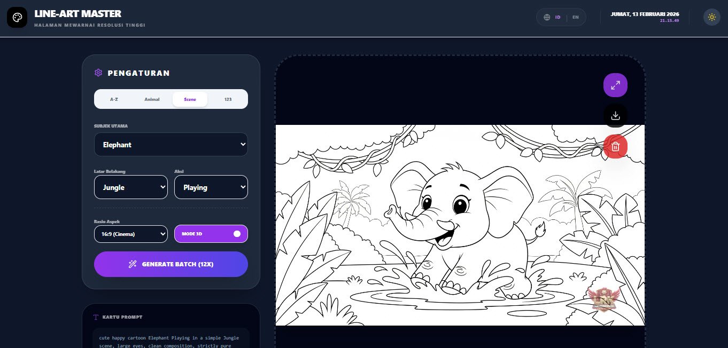728x348 pixels.
Task: Open the Aksi Playing dropdown
Action: pyautogui.click(x=211, y=187)
